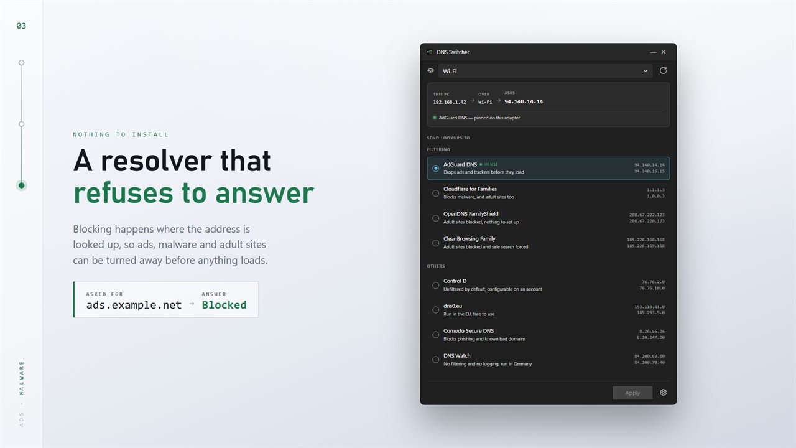
Task: Minimize the DNS Switcher window
Action: pos(653,52)
